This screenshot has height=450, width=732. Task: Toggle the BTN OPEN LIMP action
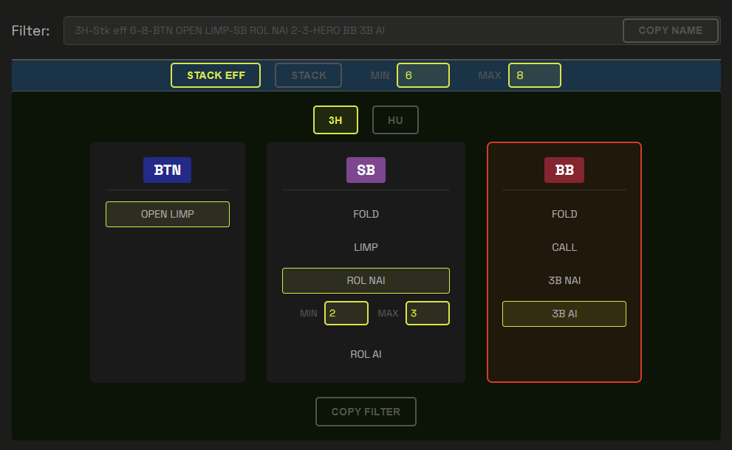click(168, 214)
